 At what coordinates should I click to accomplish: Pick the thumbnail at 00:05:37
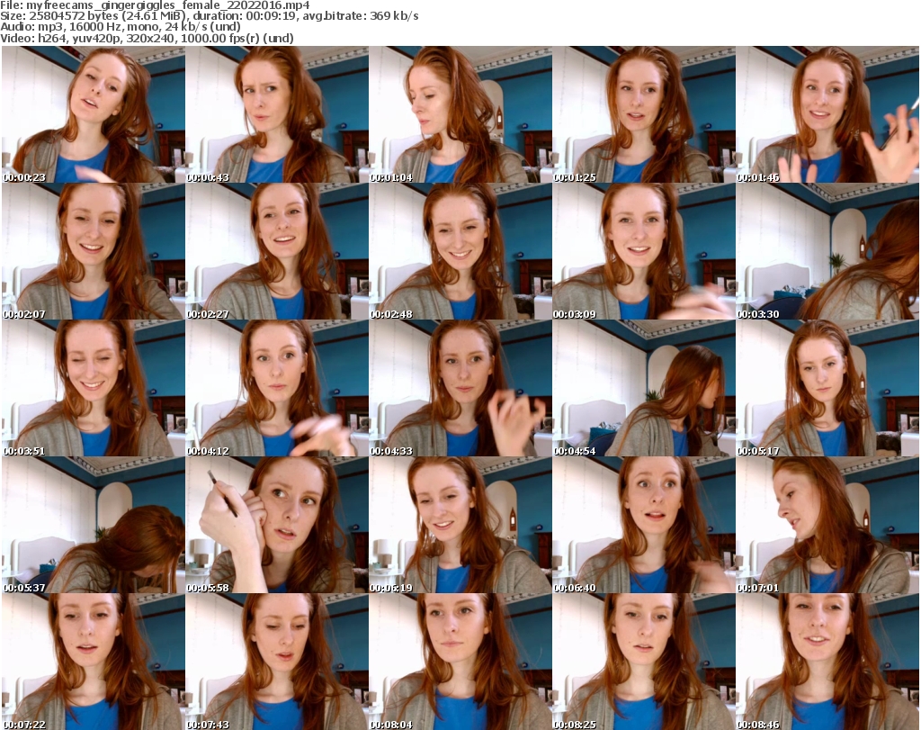click(94, 525)
